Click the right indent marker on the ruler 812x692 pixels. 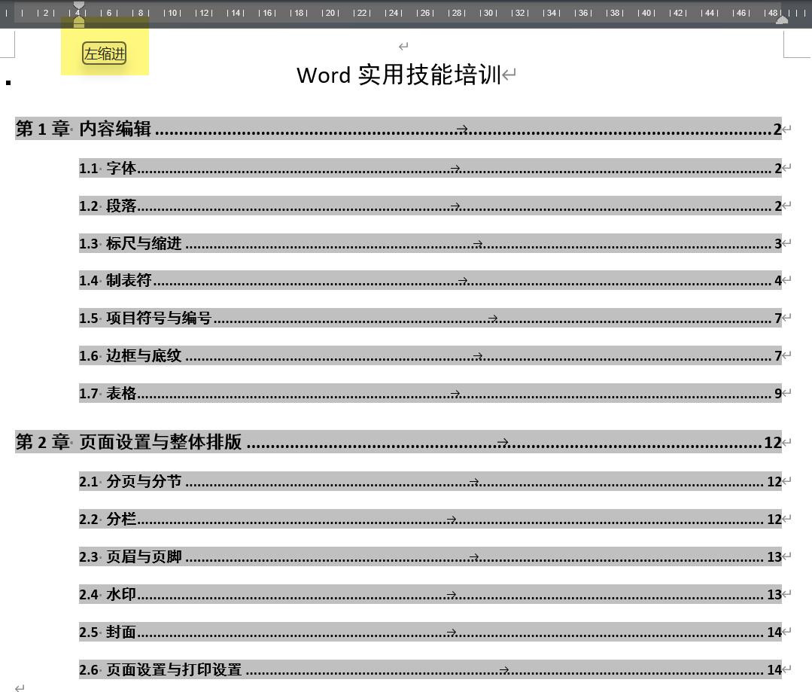point(782,20)
